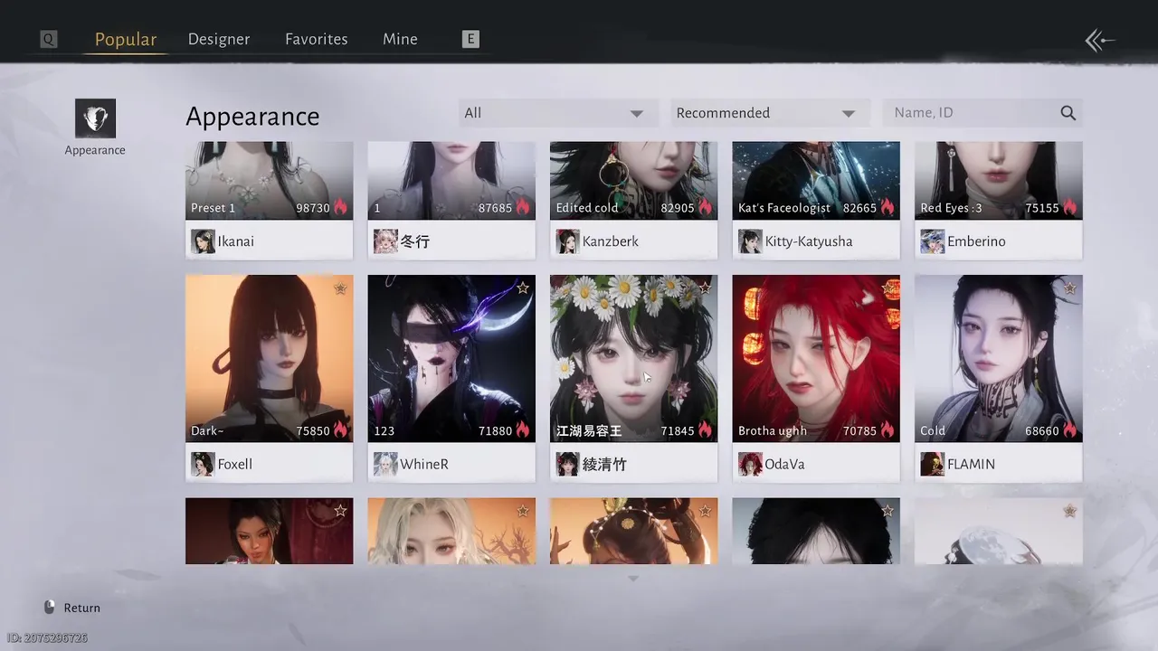Screen dimensions: 1158x651
Task: Click the Kitty-Katyusha author name
Action: [x=809, y=241]
